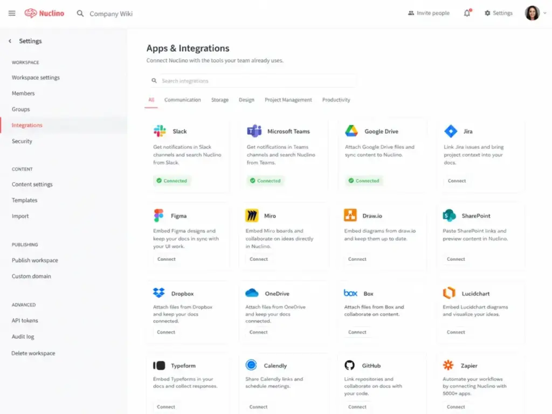The width and height of the screenshot is (552, 414).
Task: Click the Miro icon
Action: coord(252,216)
